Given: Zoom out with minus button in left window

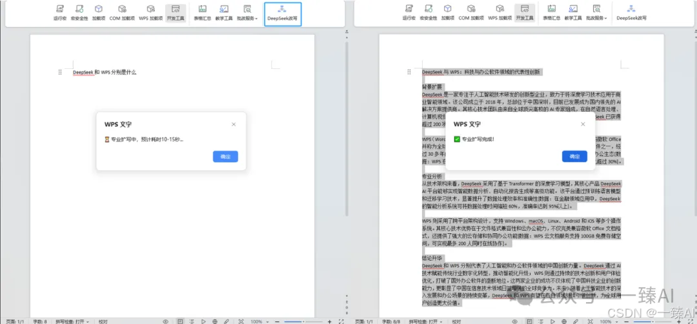Looking at the screenshot, I should (277, 321).
